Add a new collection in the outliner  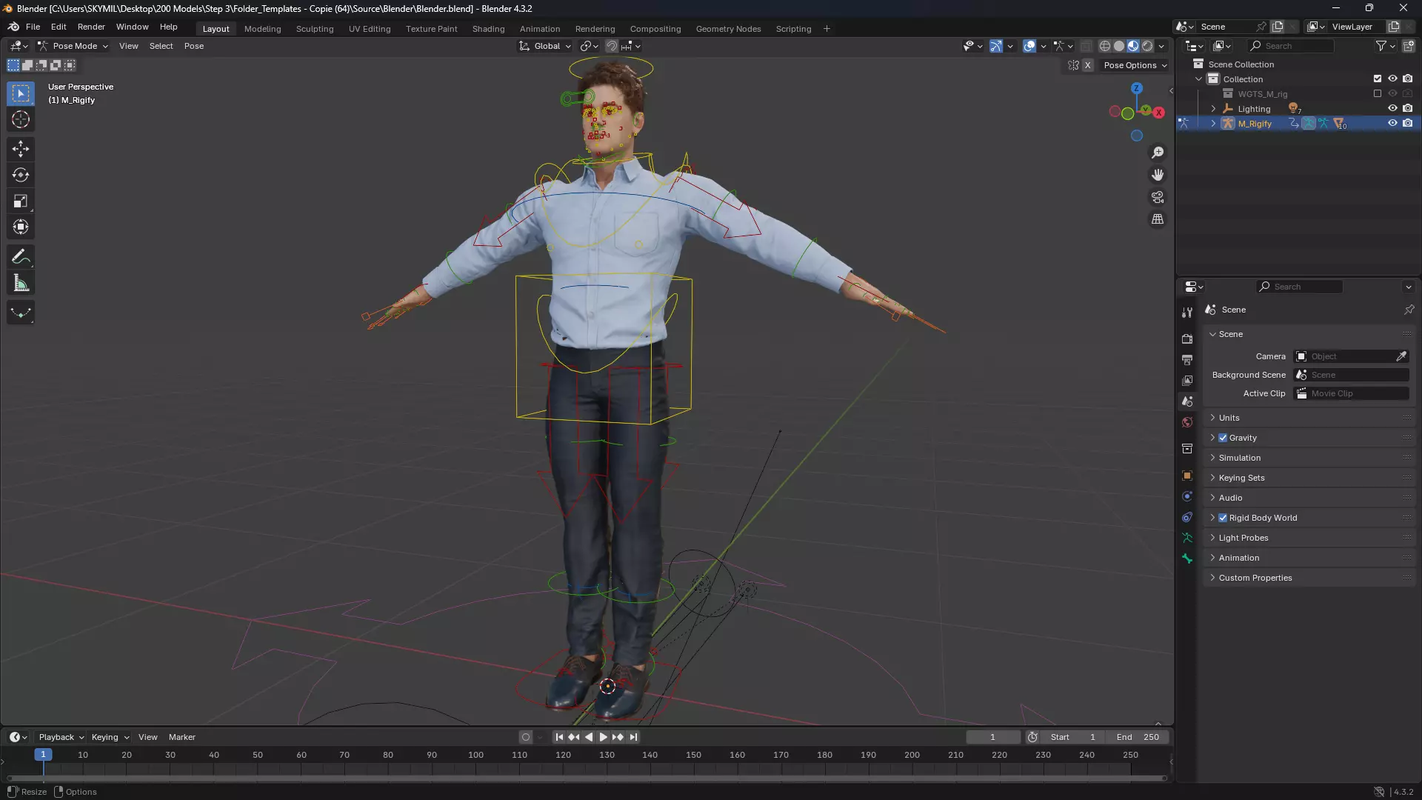point(1409,46)
